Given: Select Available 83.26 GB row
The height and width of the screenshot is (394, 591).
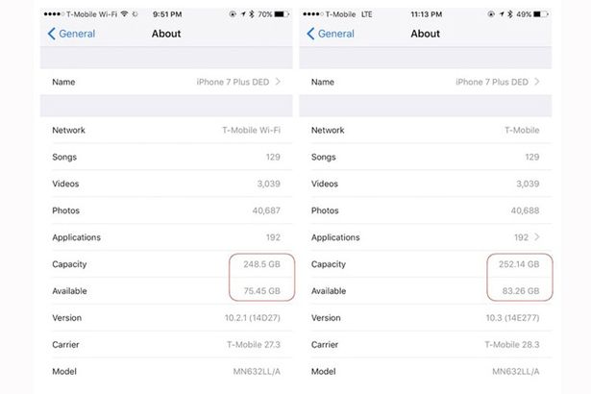Looking at the screenshot, I should click(426, 290).
